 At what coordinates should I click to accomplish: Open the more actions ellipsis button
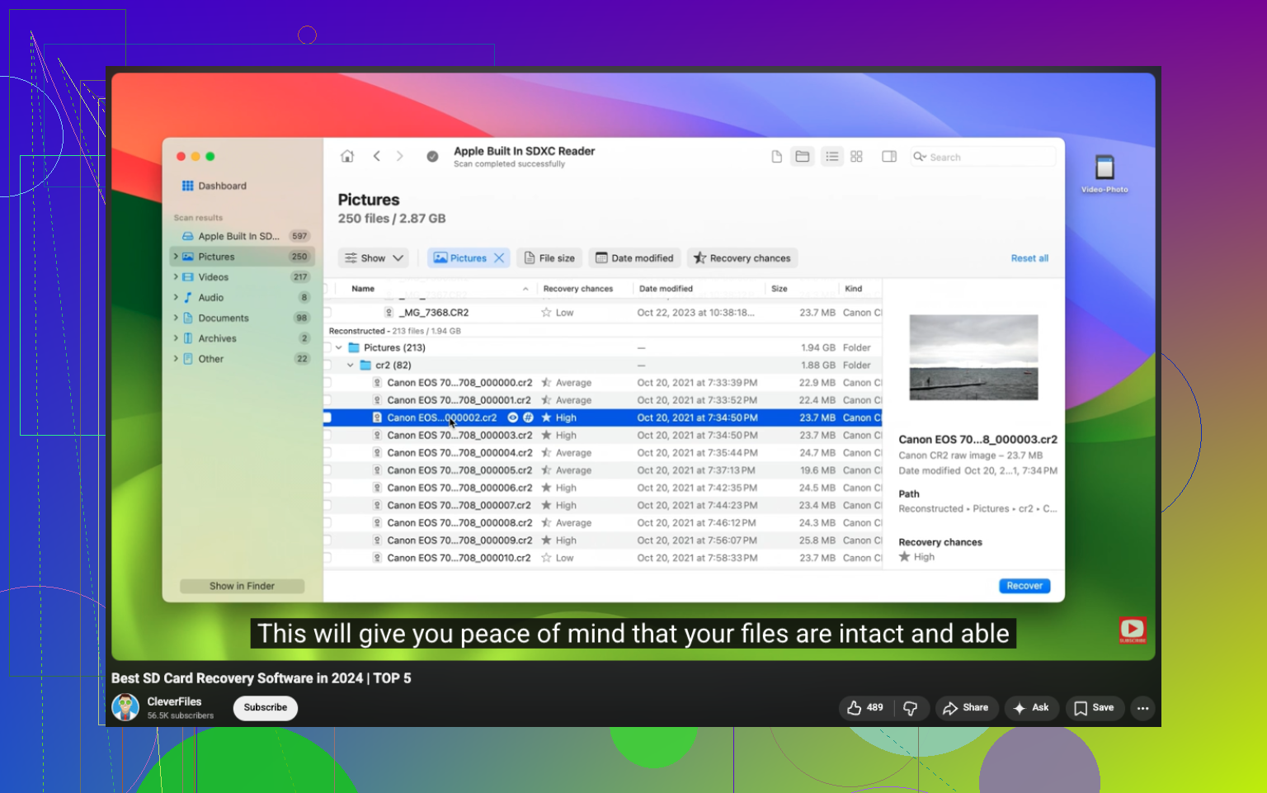point(1142,708)
